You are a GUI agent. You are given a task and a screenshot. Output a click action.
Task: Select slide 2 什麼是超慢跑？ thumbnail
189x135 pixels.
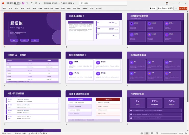point(94,29)
